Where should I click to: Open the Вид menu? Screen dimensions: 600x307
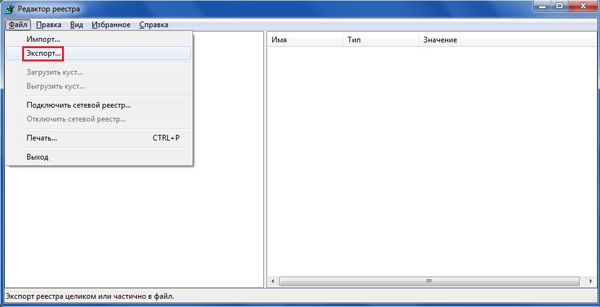77,25
